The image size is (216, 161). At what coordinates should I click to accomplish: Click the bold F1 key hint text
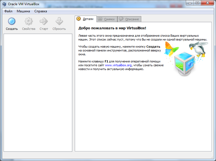[106, 61]
